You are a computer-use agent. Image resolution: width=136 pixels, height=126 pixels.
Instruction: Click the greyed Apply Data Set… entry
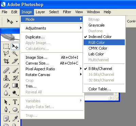[x=52, y=107]
